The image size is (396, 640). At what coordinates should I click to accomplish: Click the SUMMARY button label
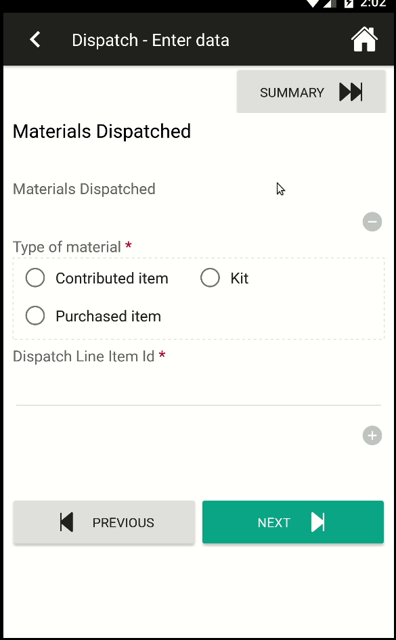pos(292,93)
